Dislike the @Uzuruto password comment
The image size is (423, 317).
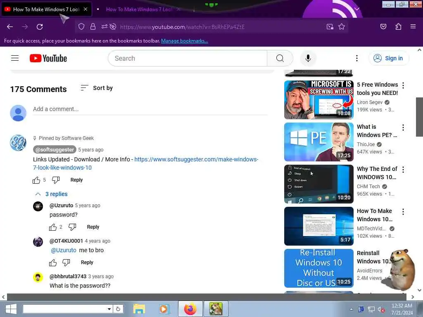tap(72, 227)
